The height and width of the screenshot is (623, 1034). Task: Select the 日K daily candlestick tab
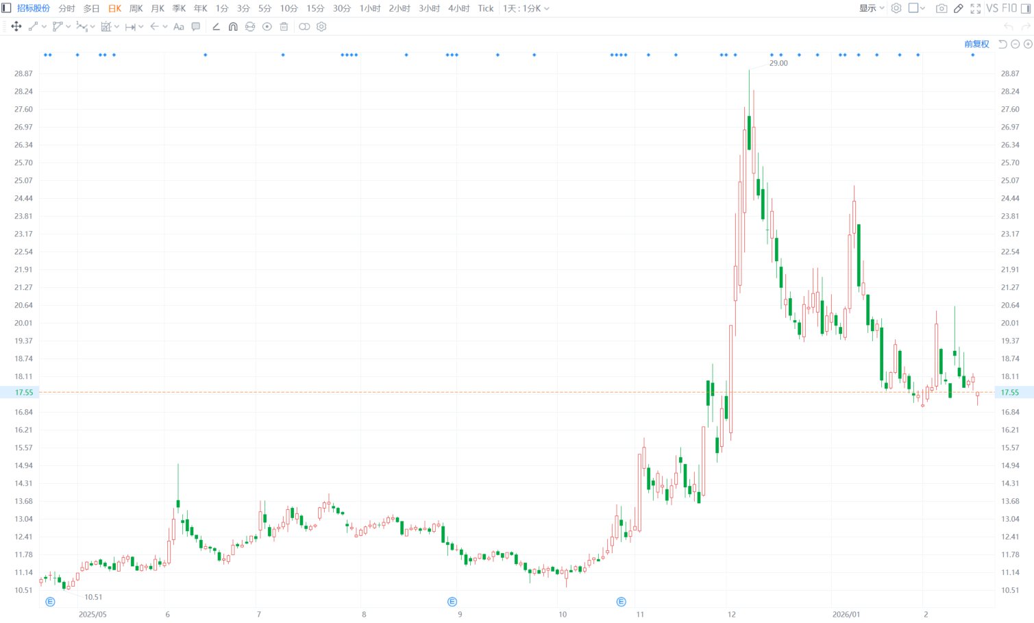[x=115, y=8]
